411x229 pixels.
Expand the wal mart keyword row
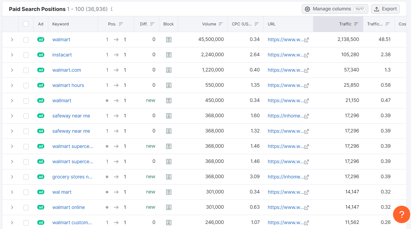(x=12, y=192)
